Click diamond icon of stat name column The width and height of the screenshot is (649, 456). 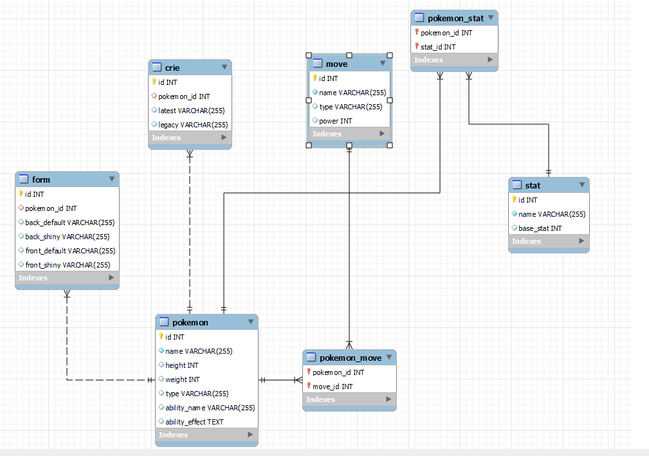515,214
